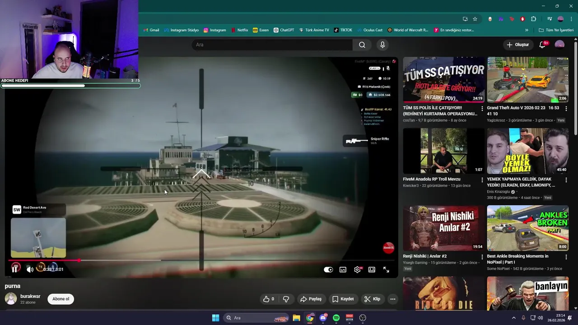Switch to theater mode view
578x325 pixels.
[x=372, y=269]
